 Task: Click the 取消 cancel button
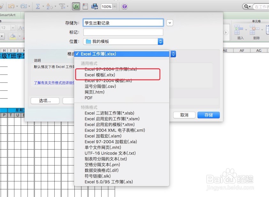click(184, 115)
